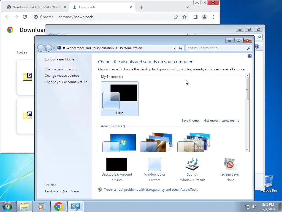The image size is (282, 212).
Task: Click Chrome icon in taskbar
Action: pos(58,206)
